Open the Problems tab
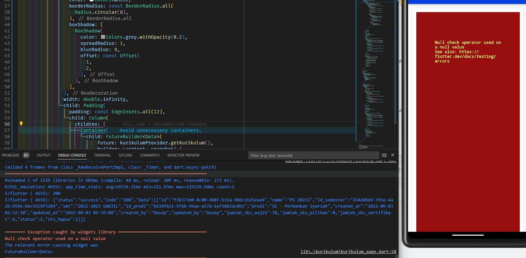 point(10,155)
